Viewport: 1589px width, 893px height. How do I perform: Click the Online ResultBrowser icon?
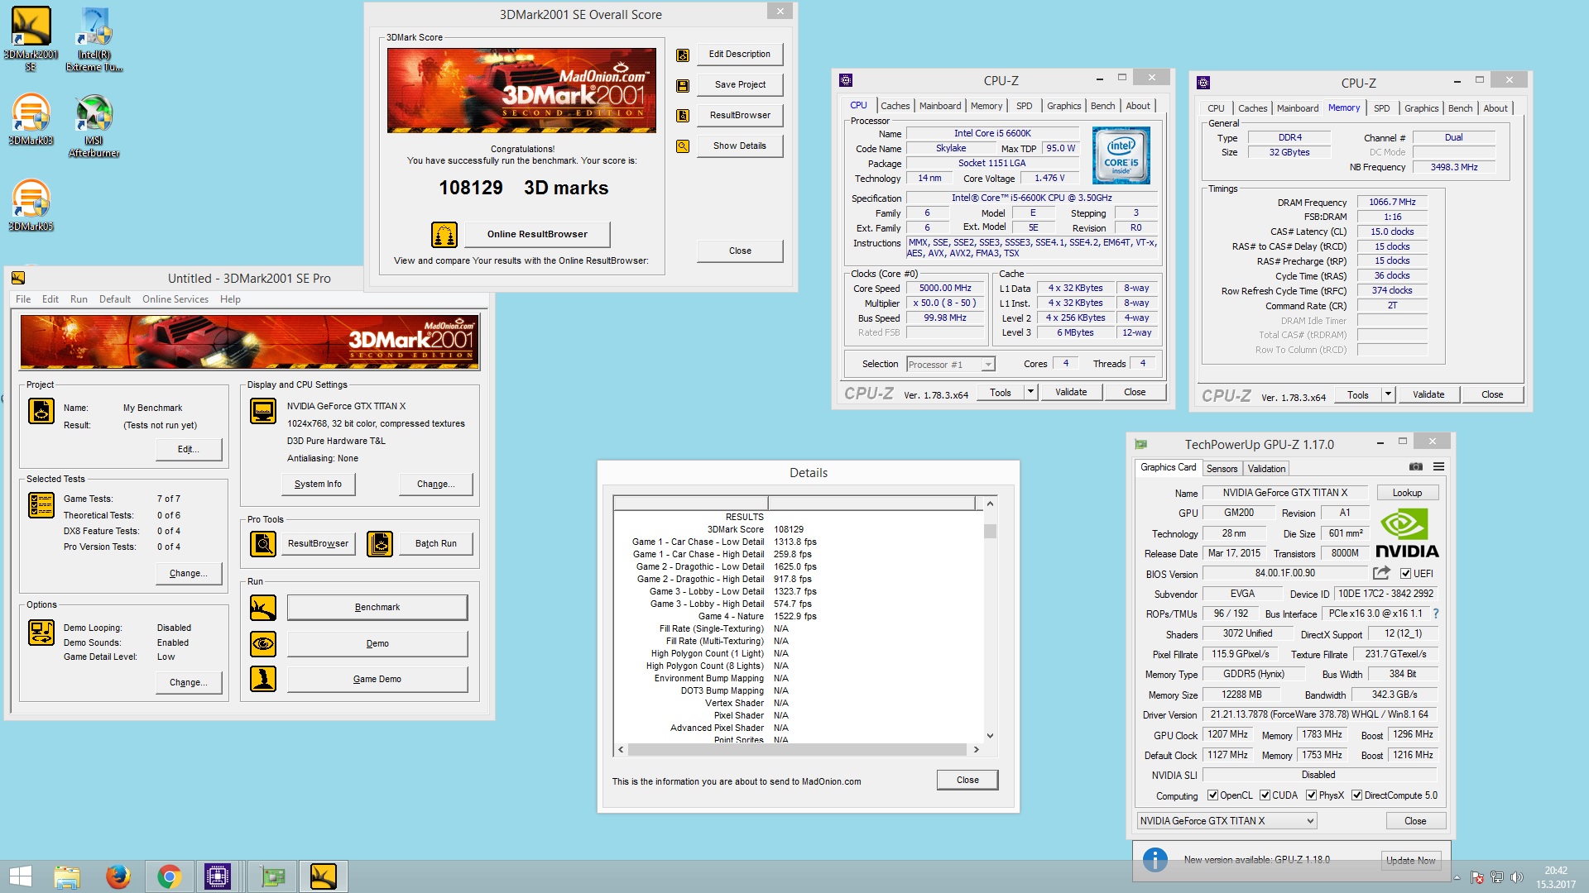tap(444, 234)
